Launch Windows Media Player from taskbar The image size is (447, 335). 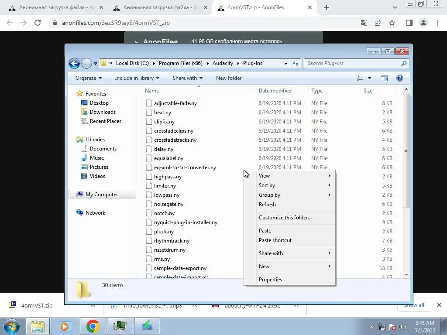click(65, 326)
